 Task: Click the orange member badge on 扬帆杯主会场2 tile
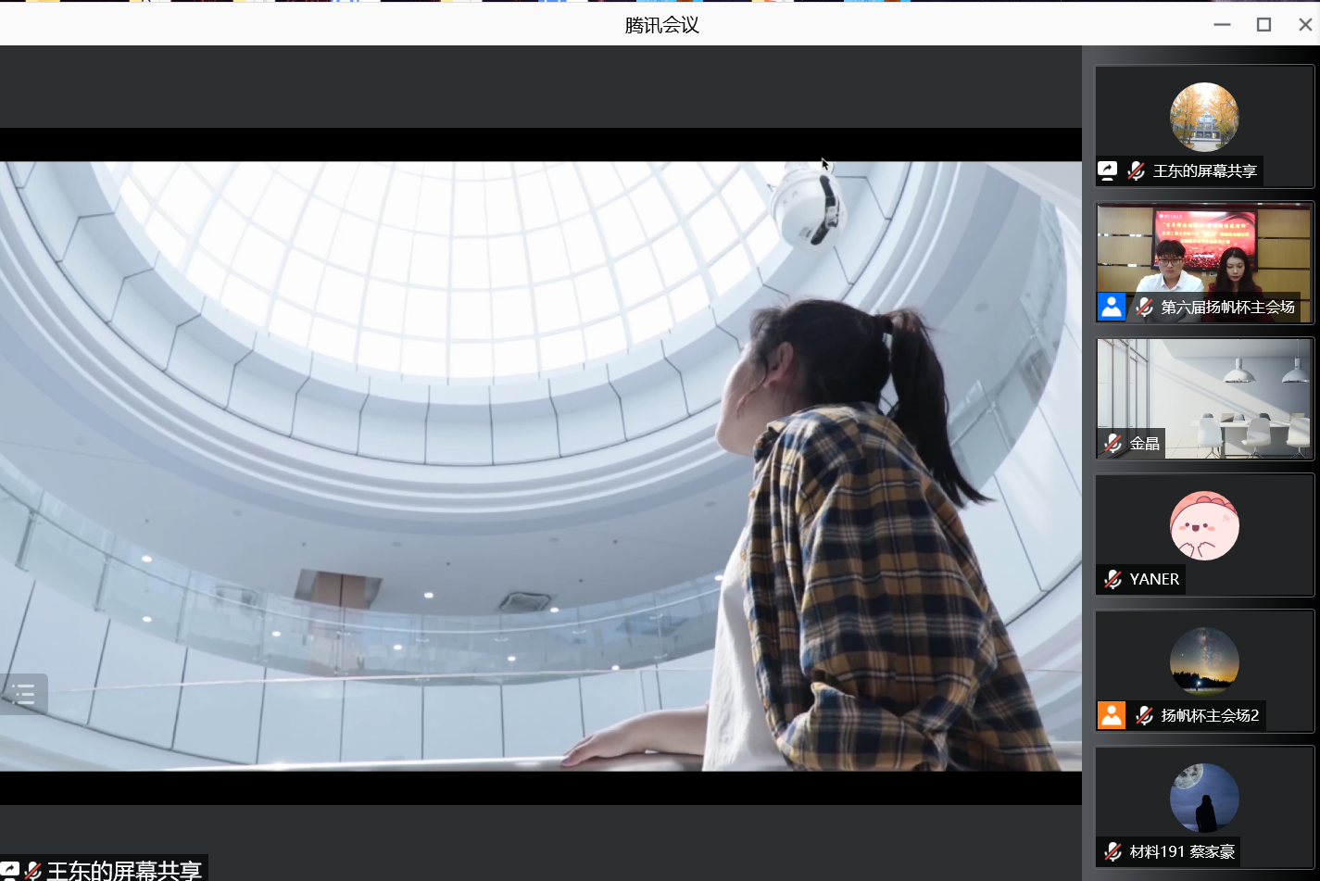coord(1111,715)
